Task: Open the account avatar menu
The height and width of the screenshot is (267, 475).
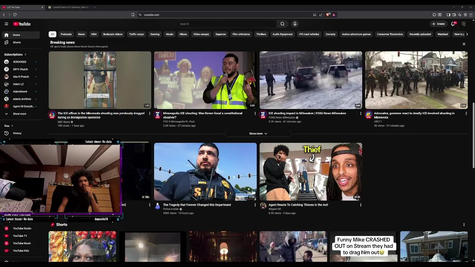Action: (x=463, y=24)
